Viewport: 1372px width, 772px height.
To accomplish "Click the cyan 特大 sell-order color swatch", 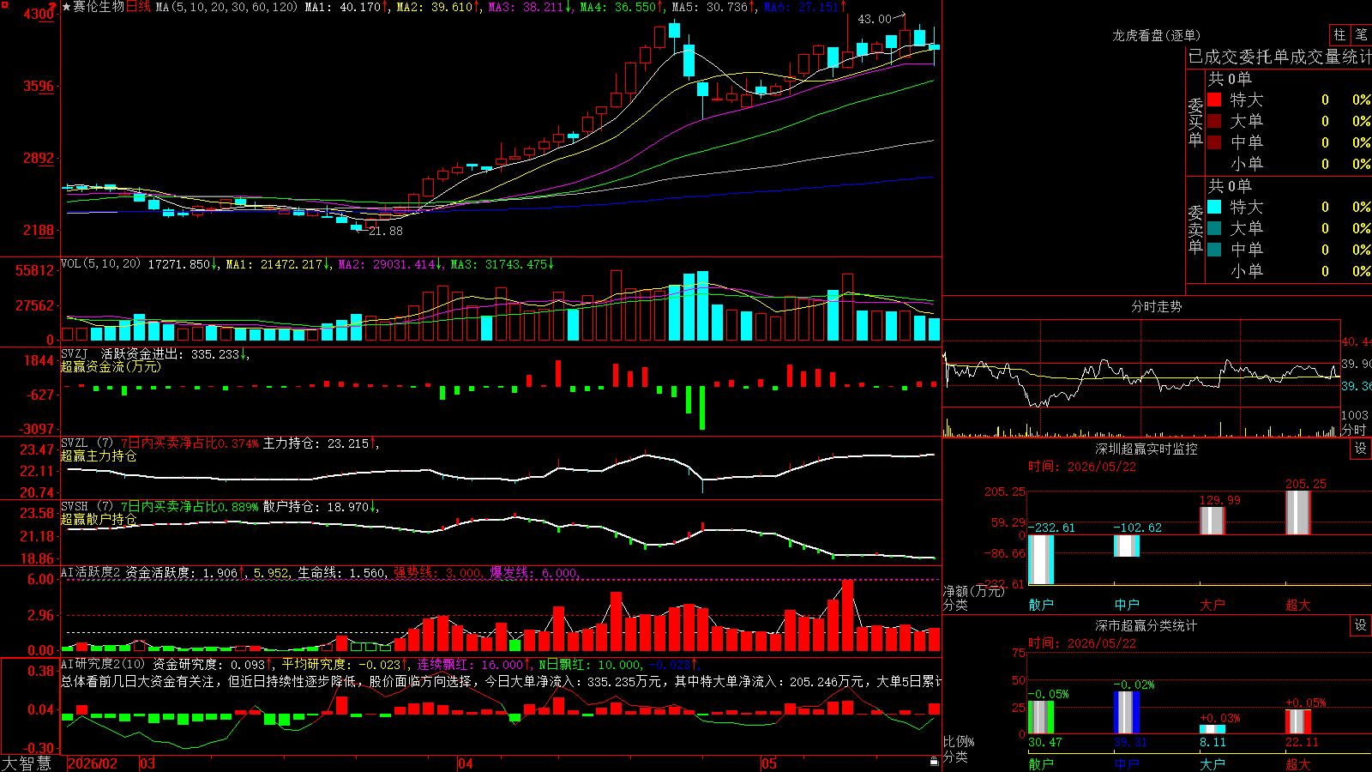I will (1214, 207).
